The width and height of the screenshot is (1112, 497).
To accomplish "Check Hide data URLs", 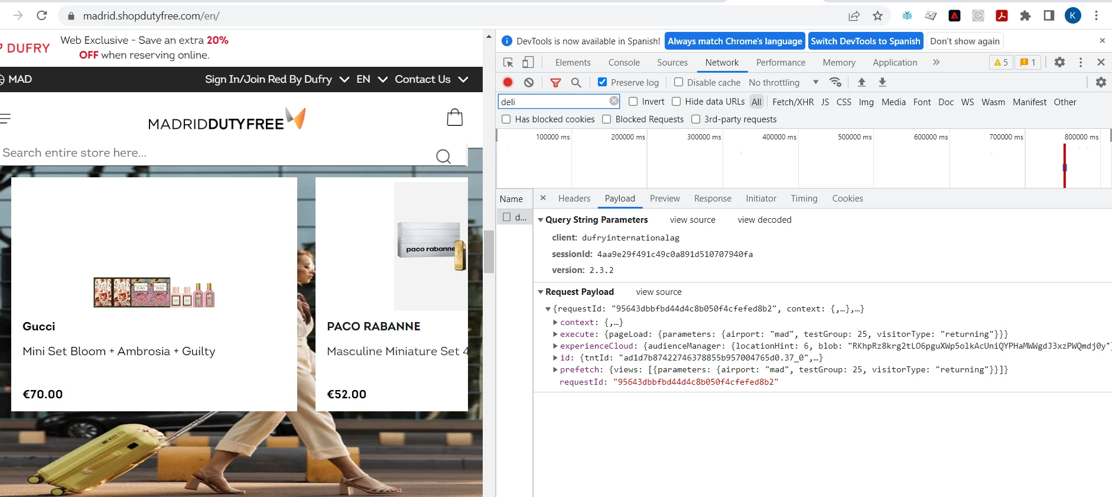I will point(676,102).
